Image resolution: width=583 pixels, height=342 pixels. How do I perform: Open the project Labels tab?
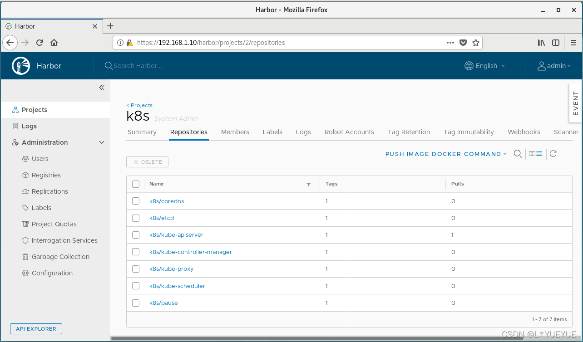click(272, 132)
